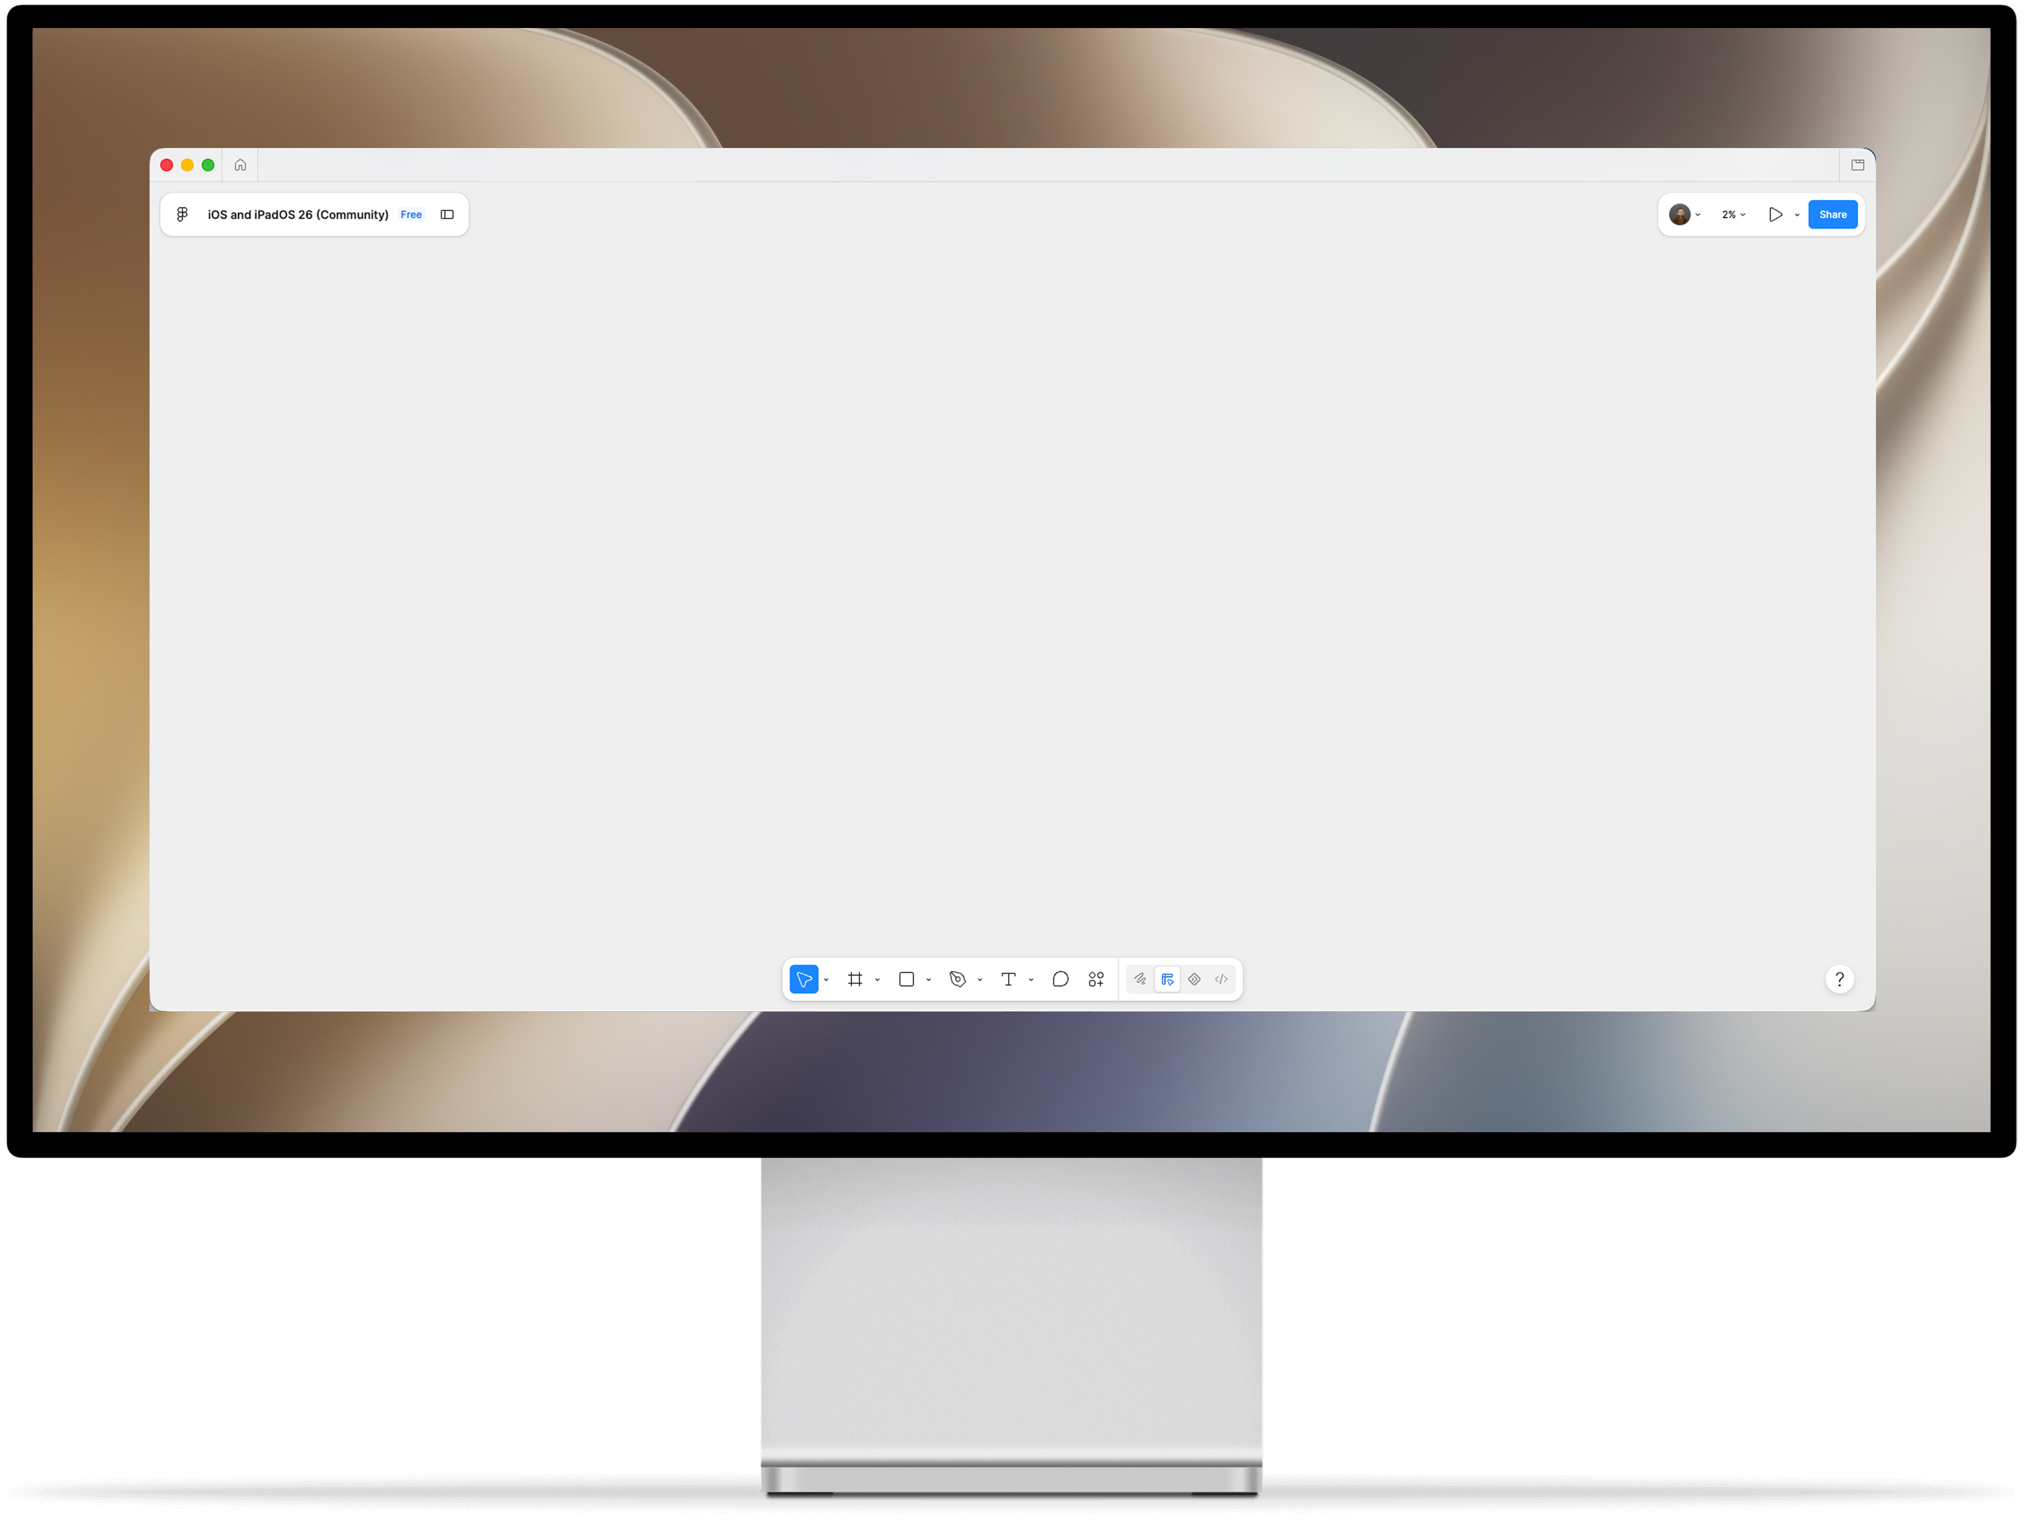
Task: Select the Move tool in the toolbar
Action: [x=803, y=979]
